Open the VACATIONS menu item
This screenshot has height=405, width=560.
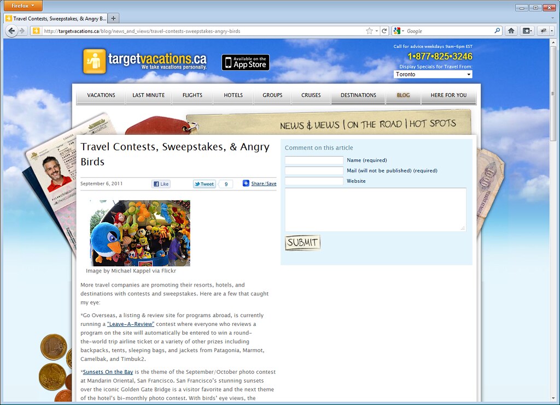tap(101, 96)
